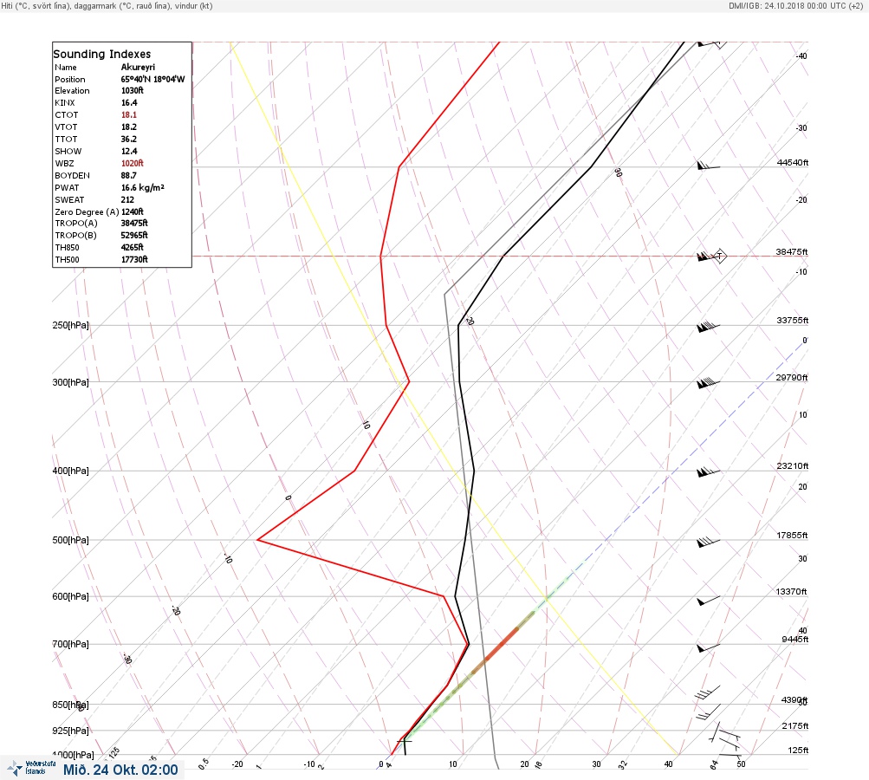
Task: Click the wind barb at 600 hPa level
Action: click(x=708, y=601)
